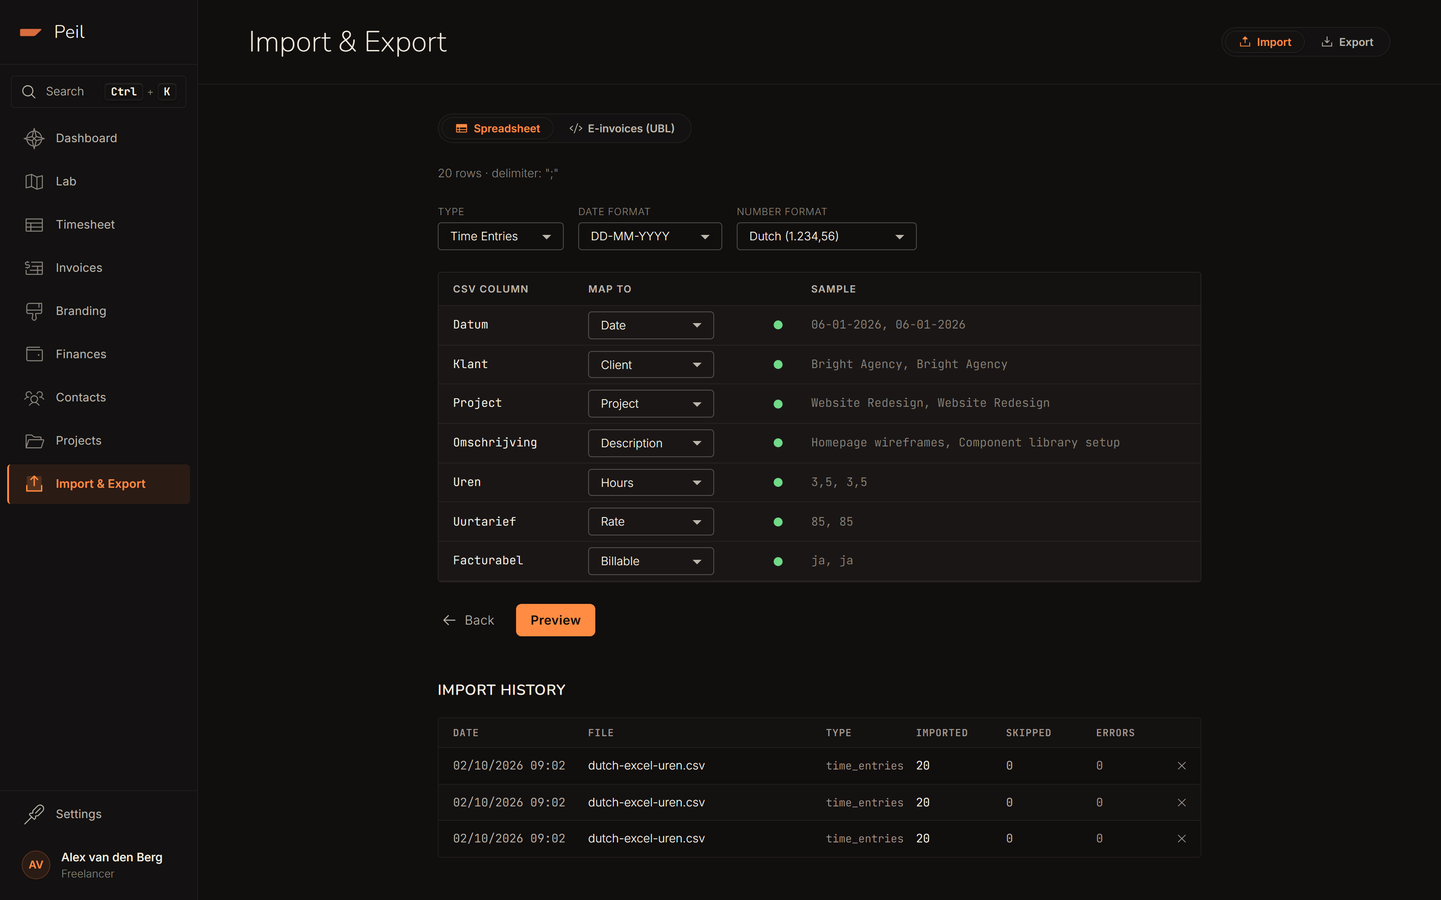Open the Uurtarief Rate mapping dropdown
The height and width of the screenshot is (900, 1441).
[x=650, y=522]
